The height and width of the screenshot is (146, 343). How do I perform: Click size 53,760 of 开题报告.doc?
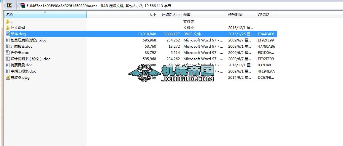[150, 46]
